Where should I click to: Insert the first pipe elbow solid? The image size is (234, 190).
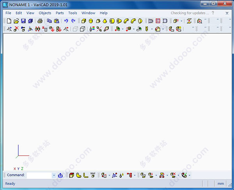click(126, 21)
